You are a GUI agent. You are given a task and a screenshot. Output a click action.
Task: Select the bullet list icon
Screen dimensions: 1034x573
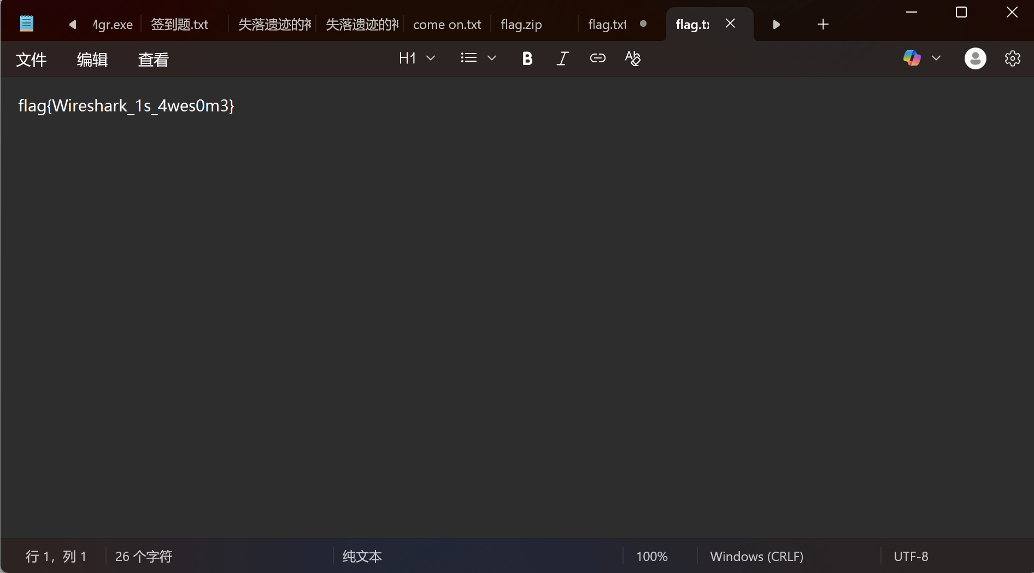tap(468, 58)
